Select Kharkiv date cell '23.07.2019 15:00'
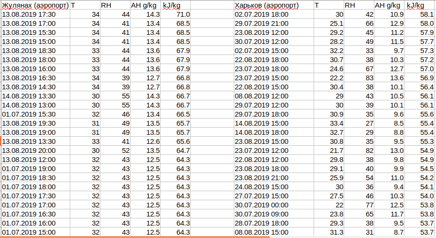Screen dimensions: 436x238 tap(274, 78)
